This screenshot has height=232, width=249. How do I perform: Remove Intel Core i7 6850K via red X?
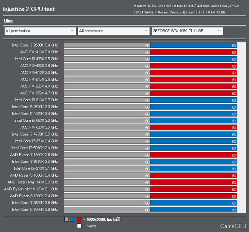(x=60, y=203)
